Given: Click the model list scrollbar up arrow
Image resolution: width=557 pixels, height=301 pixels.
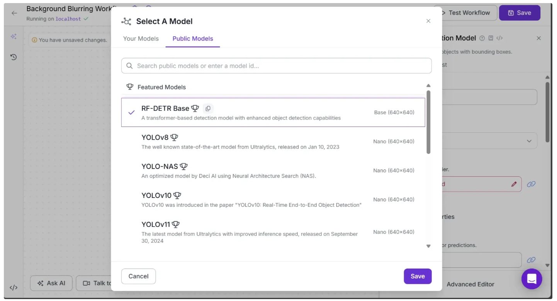Looking at the screenshot, I should pyautogui.click(x=428, y=85).
